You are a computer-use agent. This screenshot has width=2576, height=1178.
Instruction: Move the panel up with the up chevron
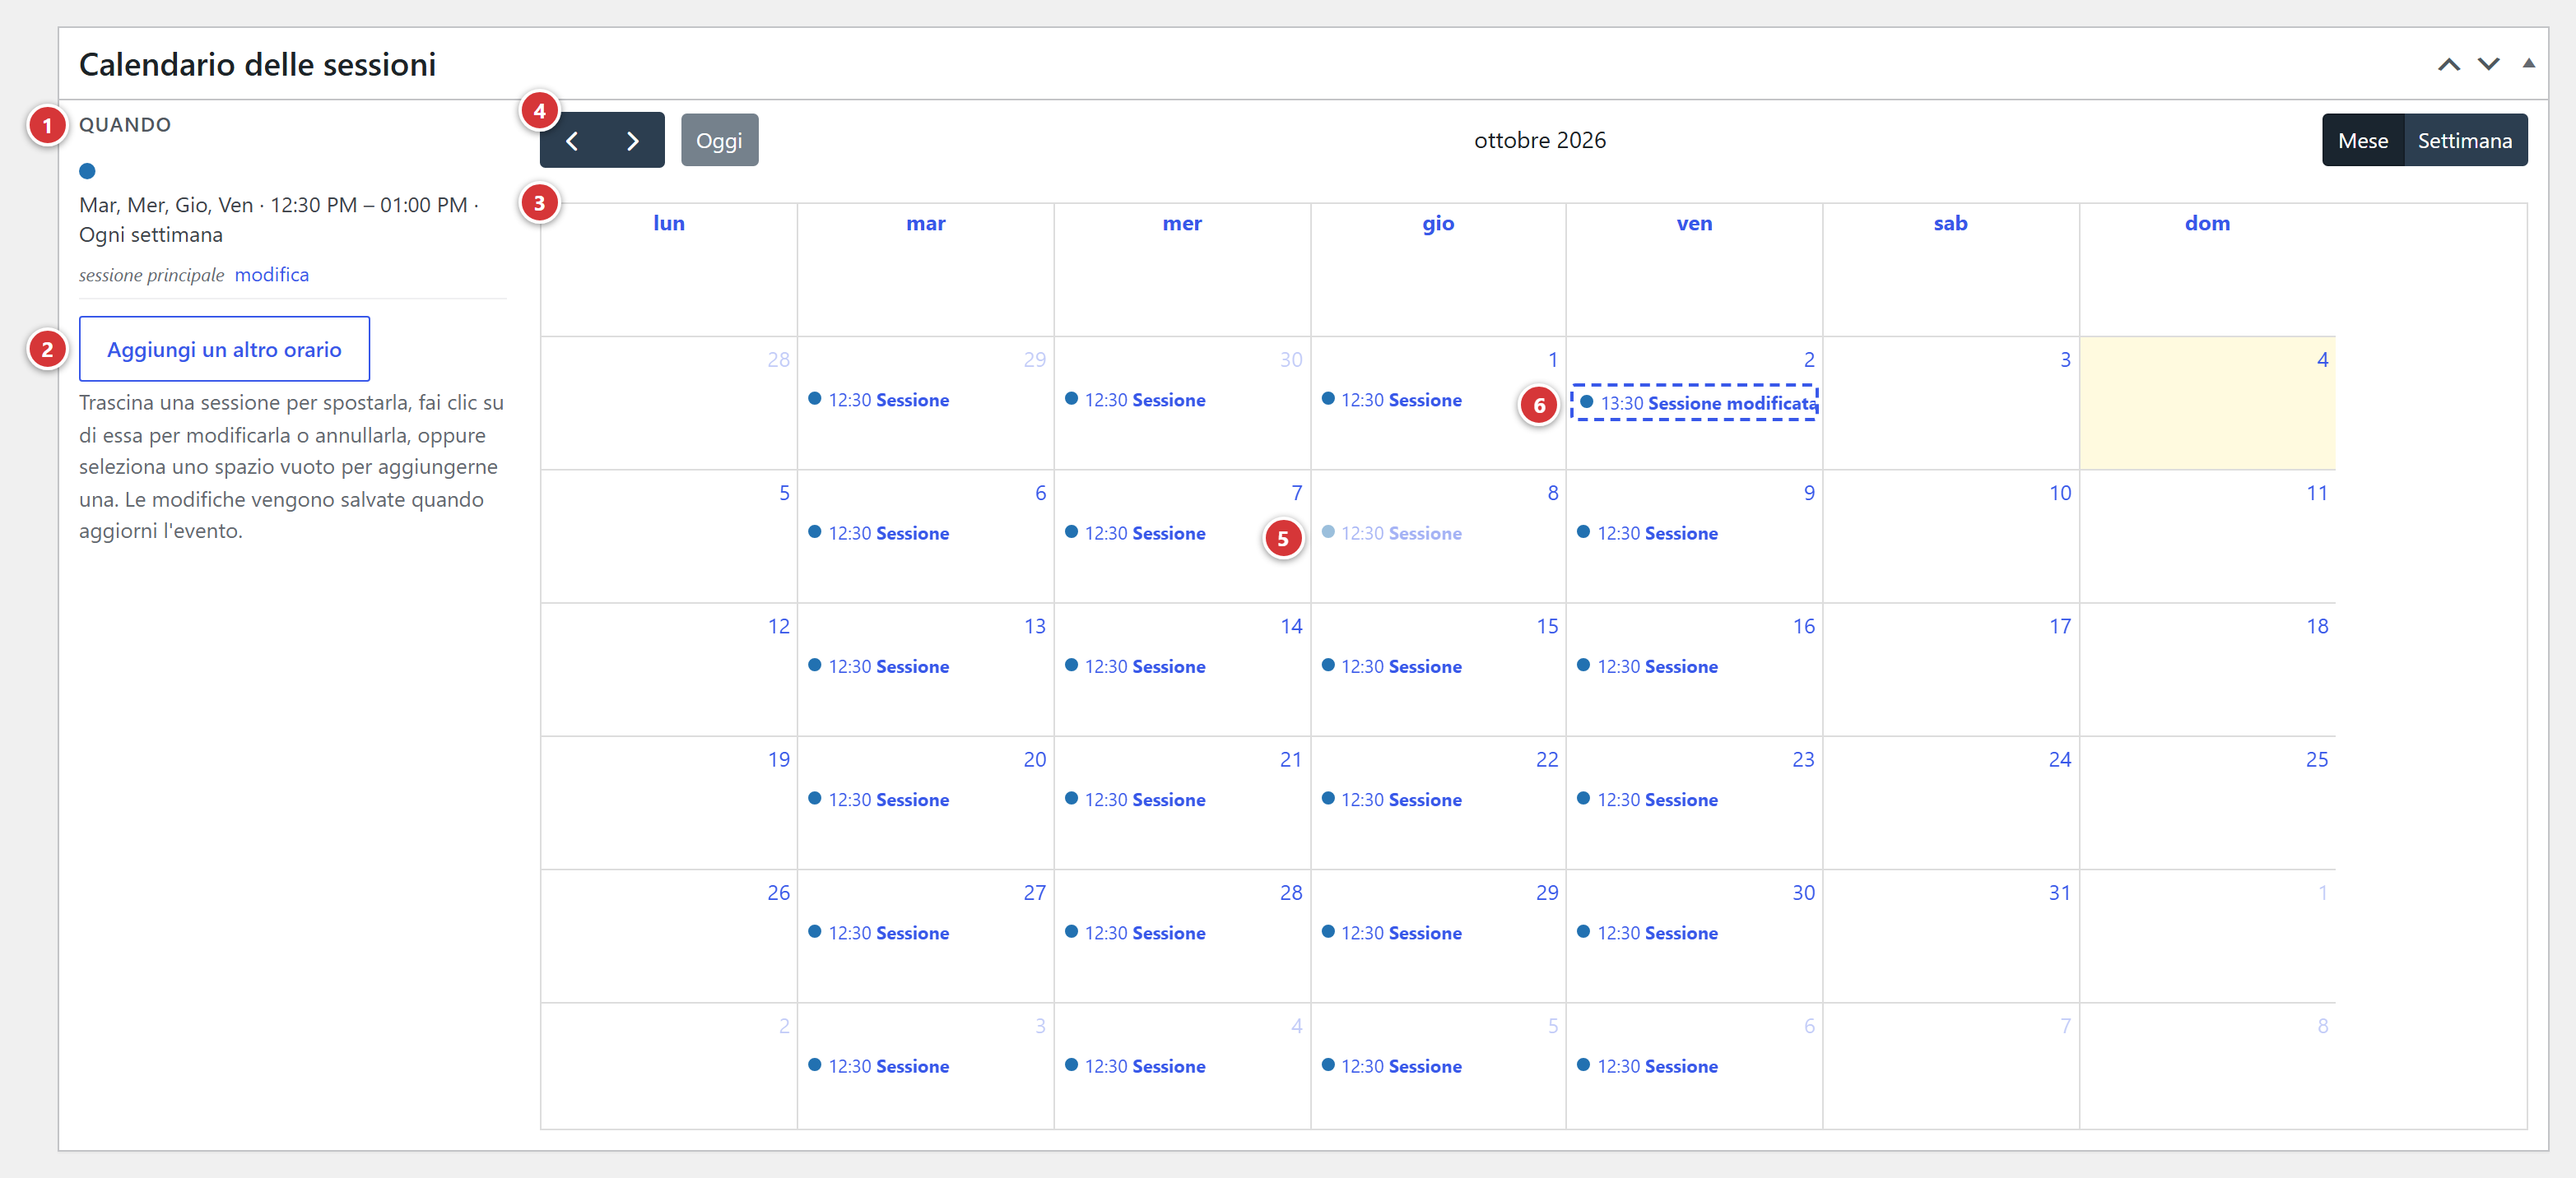2448,65
